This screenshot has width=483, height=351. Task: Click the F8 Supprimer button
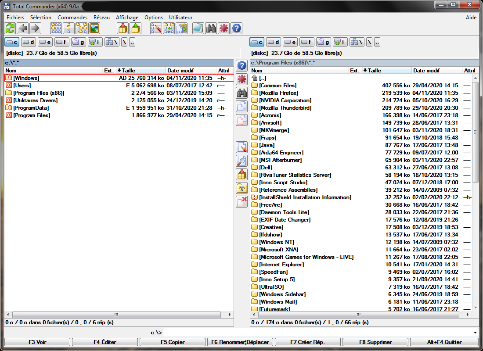pos(375,342)
